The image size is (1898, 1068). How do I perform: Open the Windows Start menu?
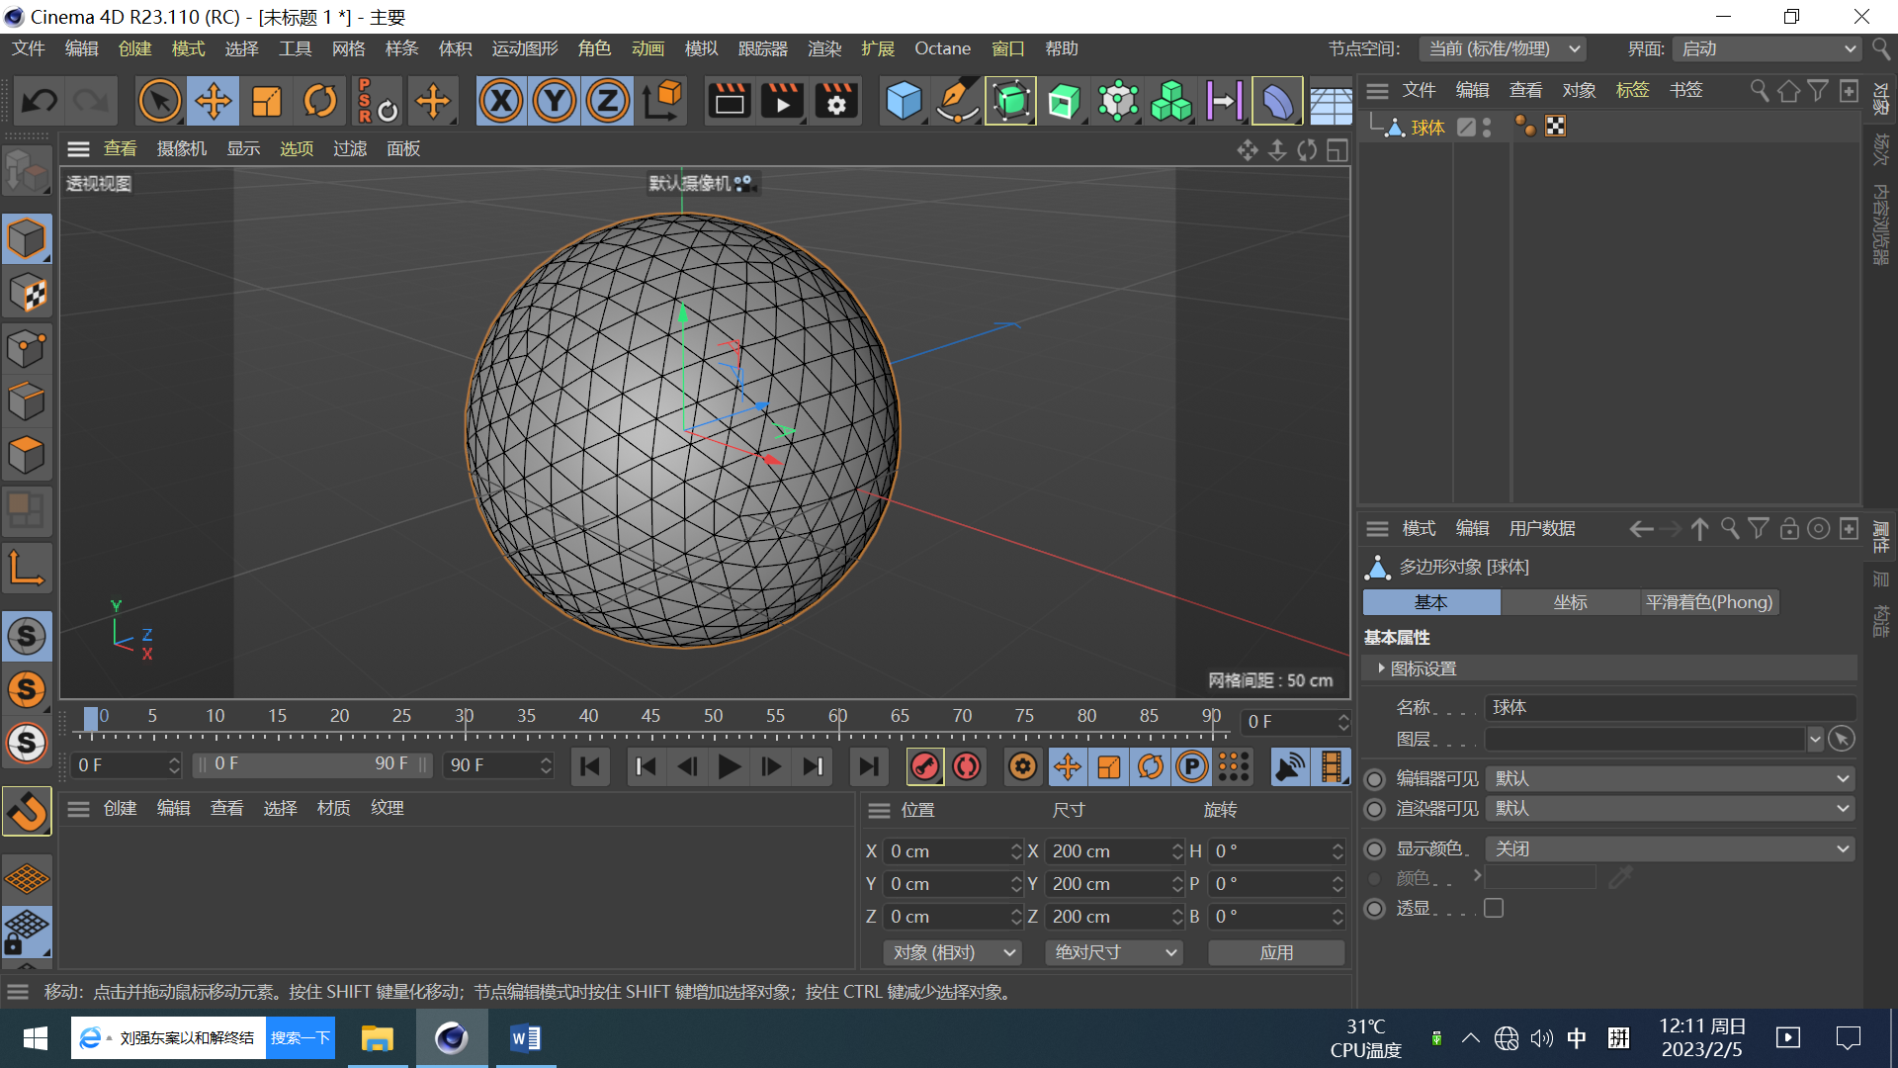click(36, 1038)
